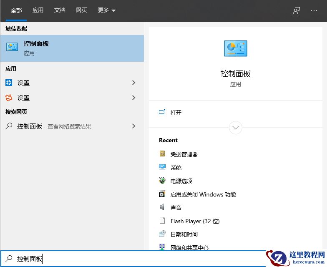
Task: Expand the blue gear 设置 result arrow
Action: click(x=133, y=83)
